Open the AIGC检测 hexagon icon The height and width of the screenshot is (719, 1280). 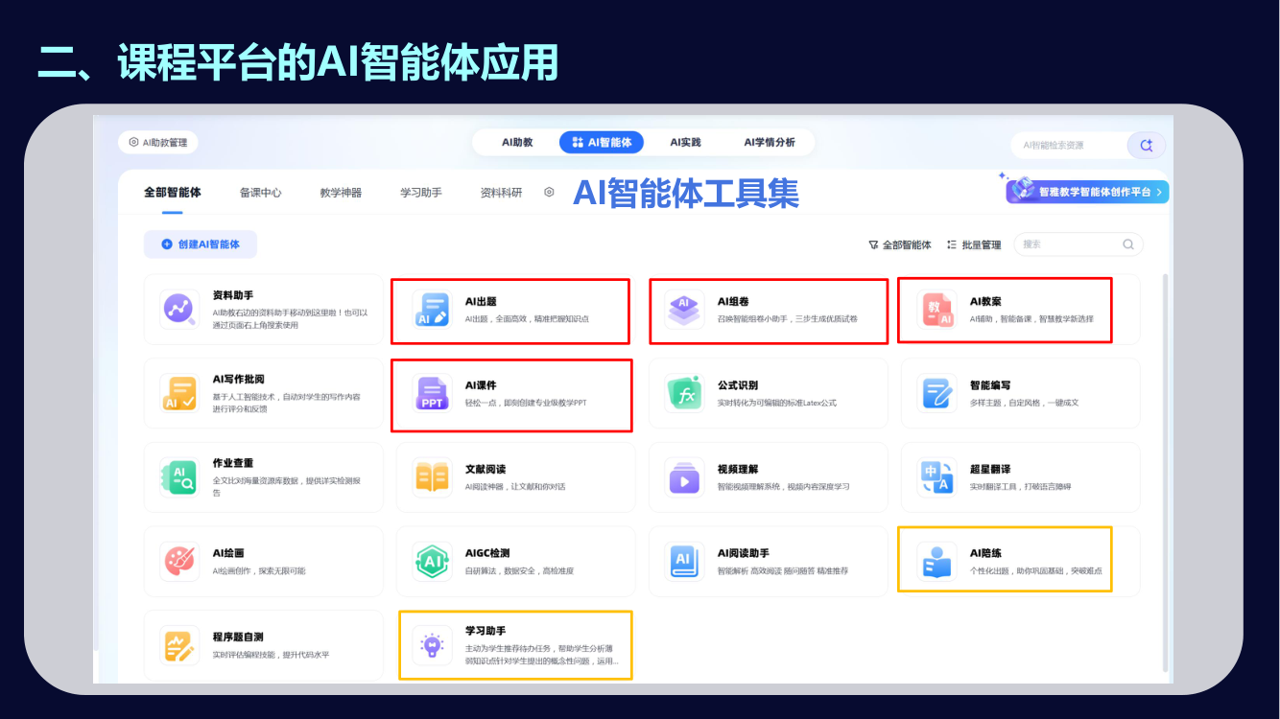point(432,561)
